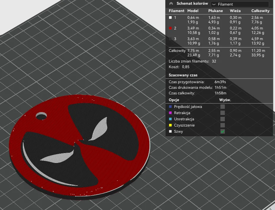Click the keychain hole in the model
This screenshot has height=210, width=275.
point(41,116)
